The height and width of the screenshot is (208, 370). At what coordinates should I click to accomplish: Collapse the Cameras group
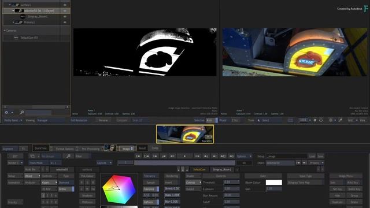(5, 31)
